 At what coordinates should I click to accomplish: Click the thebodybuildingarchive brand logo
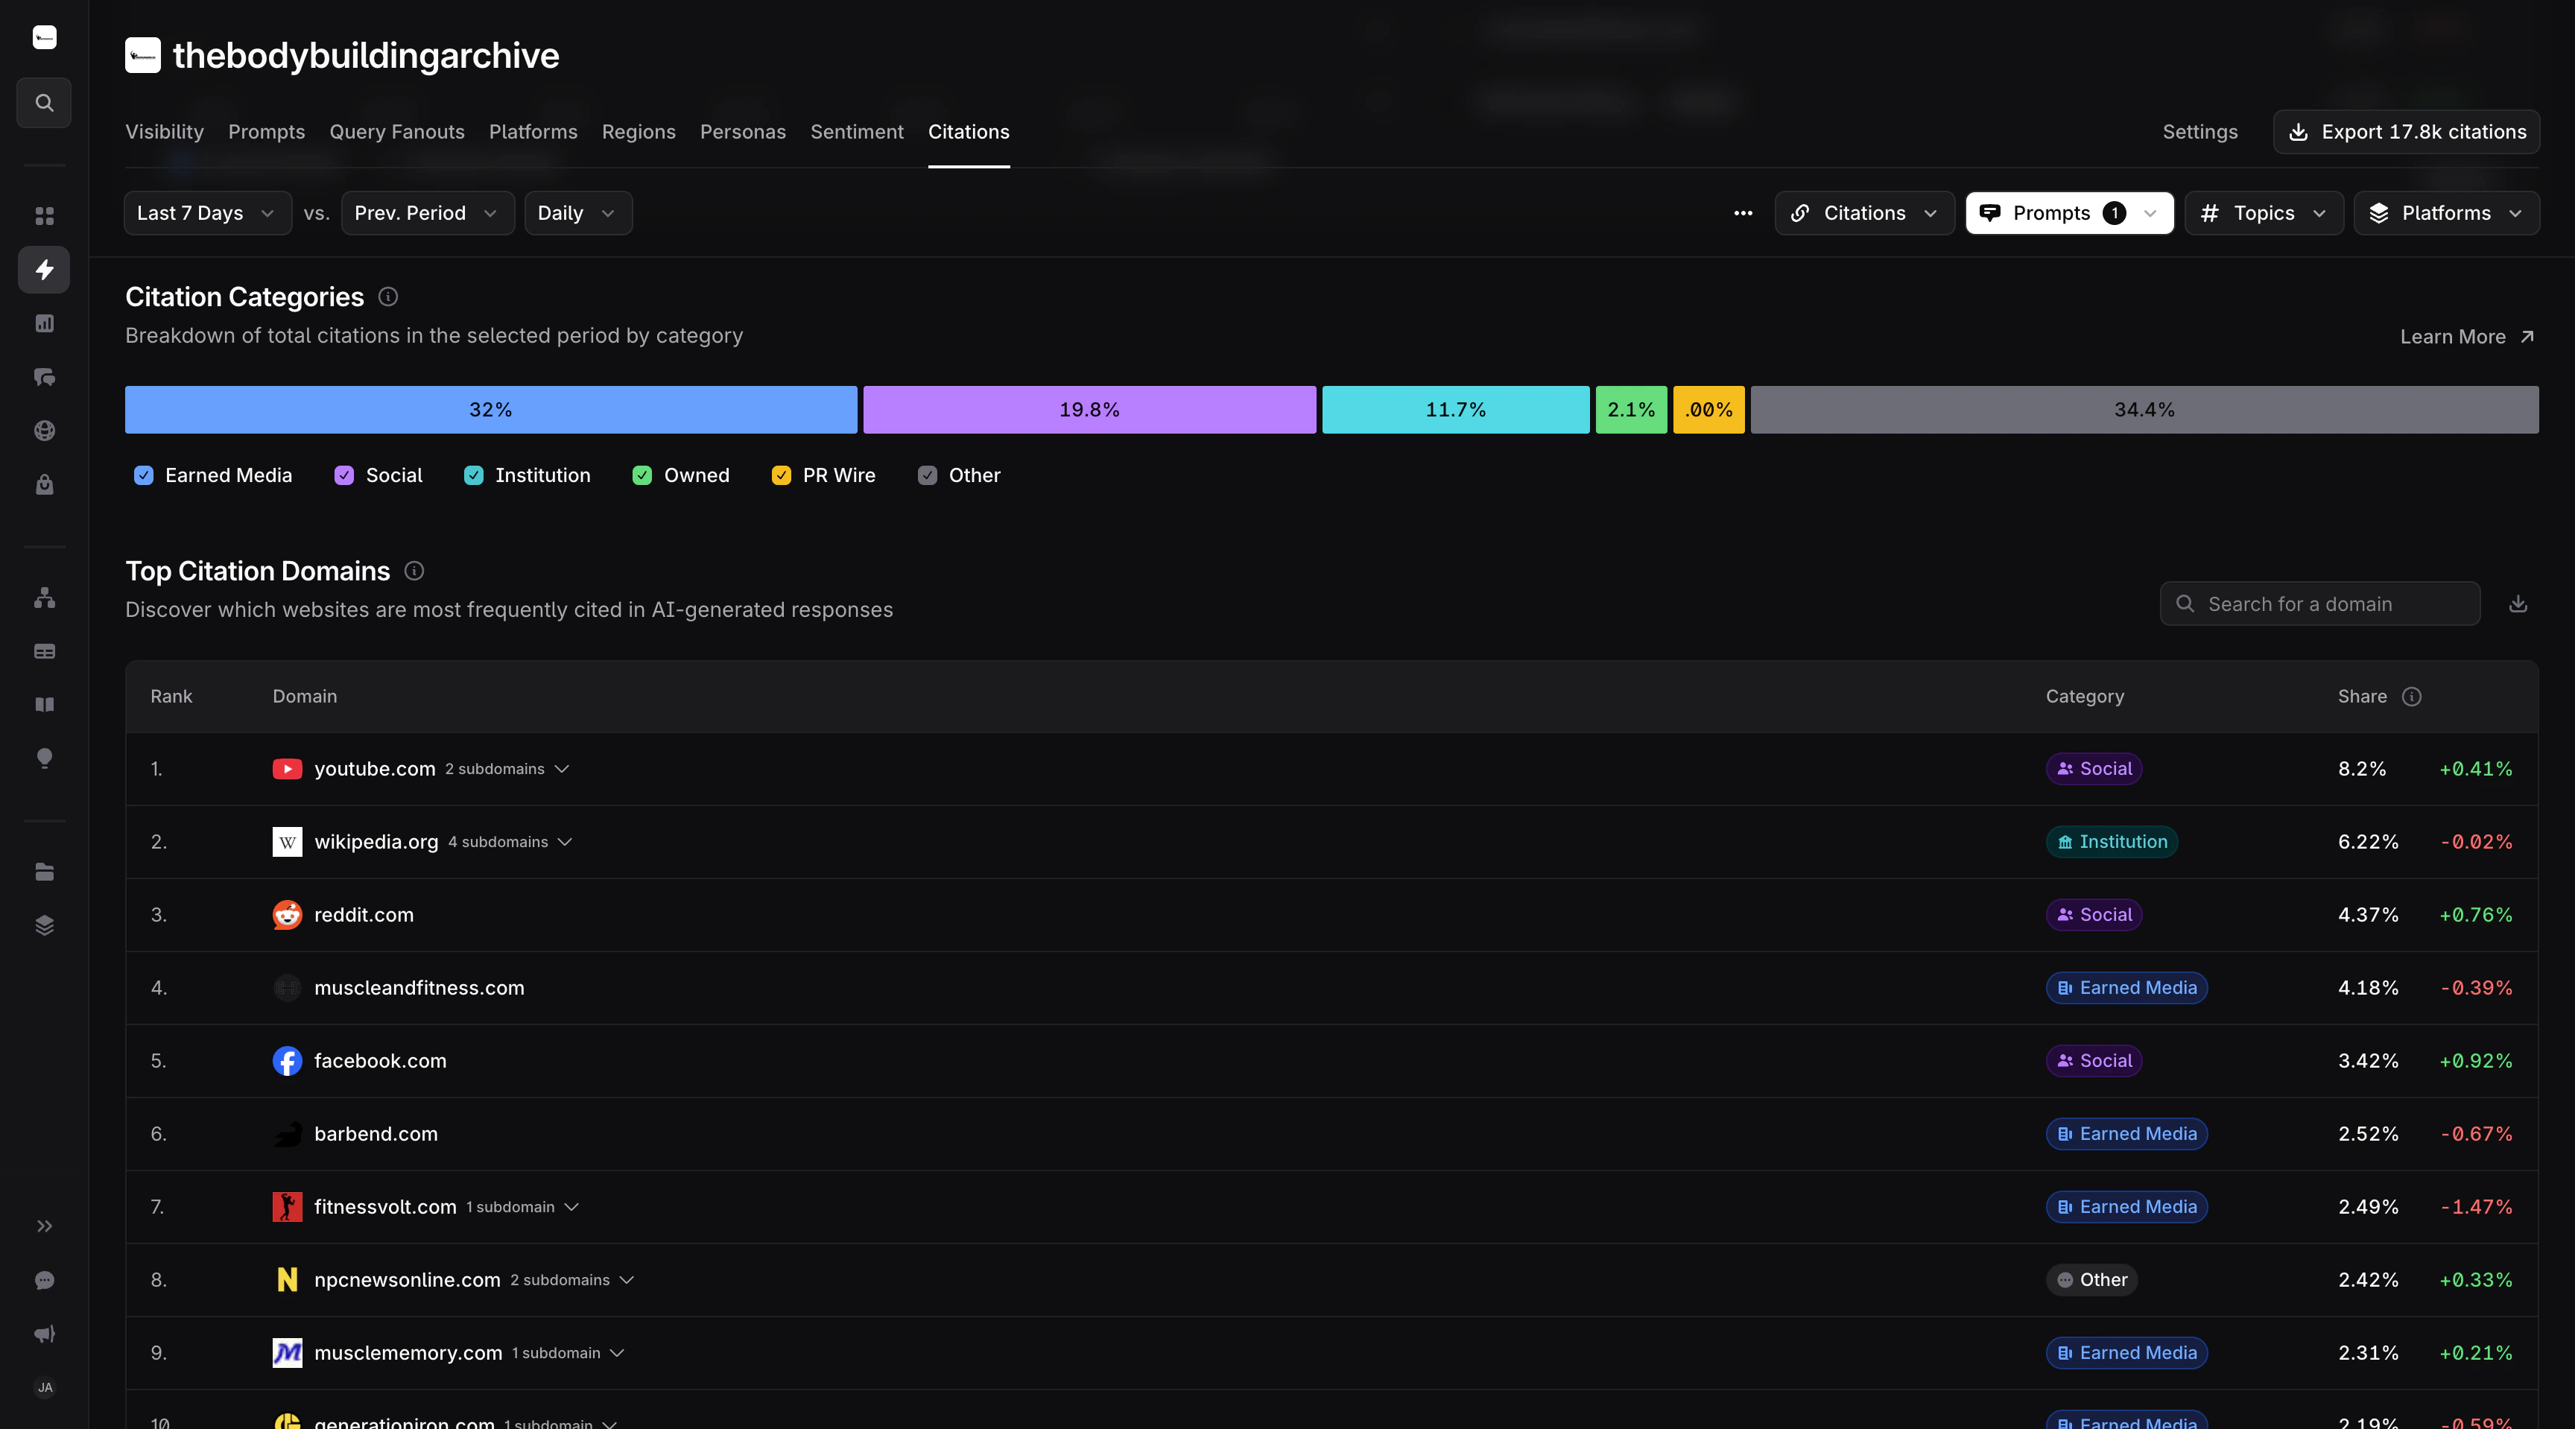tap(143, 55)
